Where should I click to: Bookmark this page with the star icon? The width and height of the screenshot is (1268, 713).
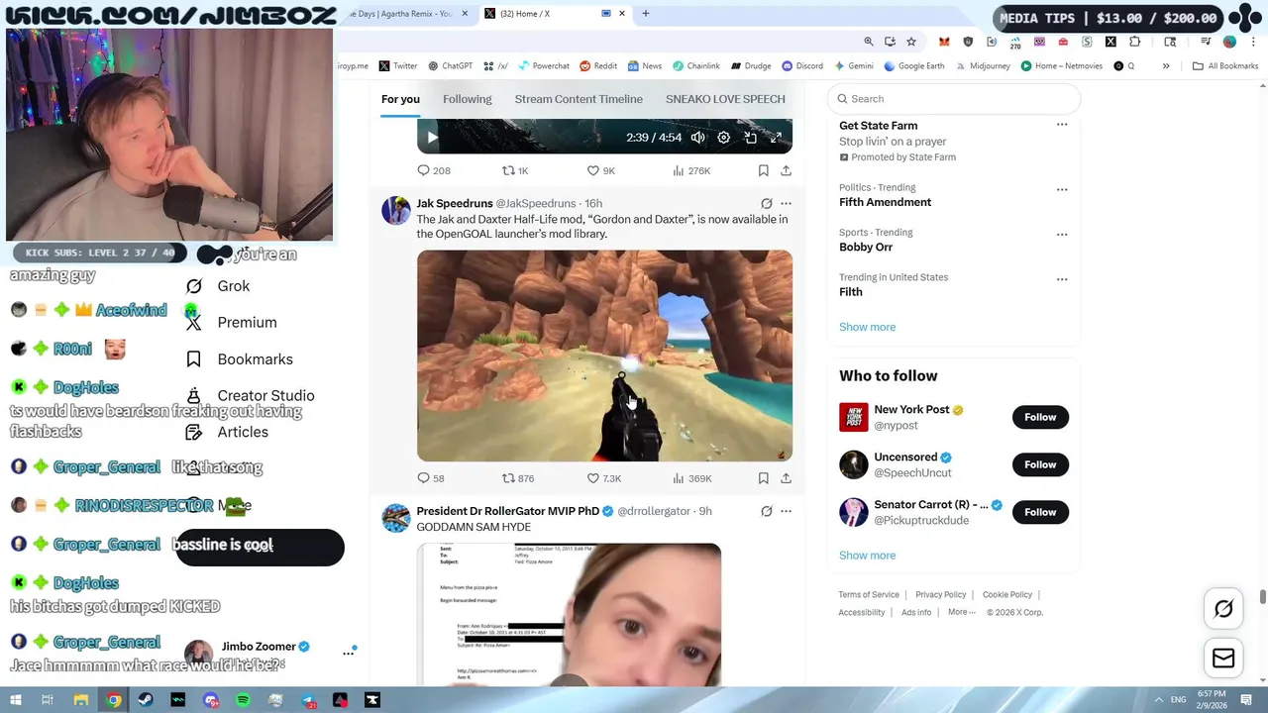pos(911,42)
